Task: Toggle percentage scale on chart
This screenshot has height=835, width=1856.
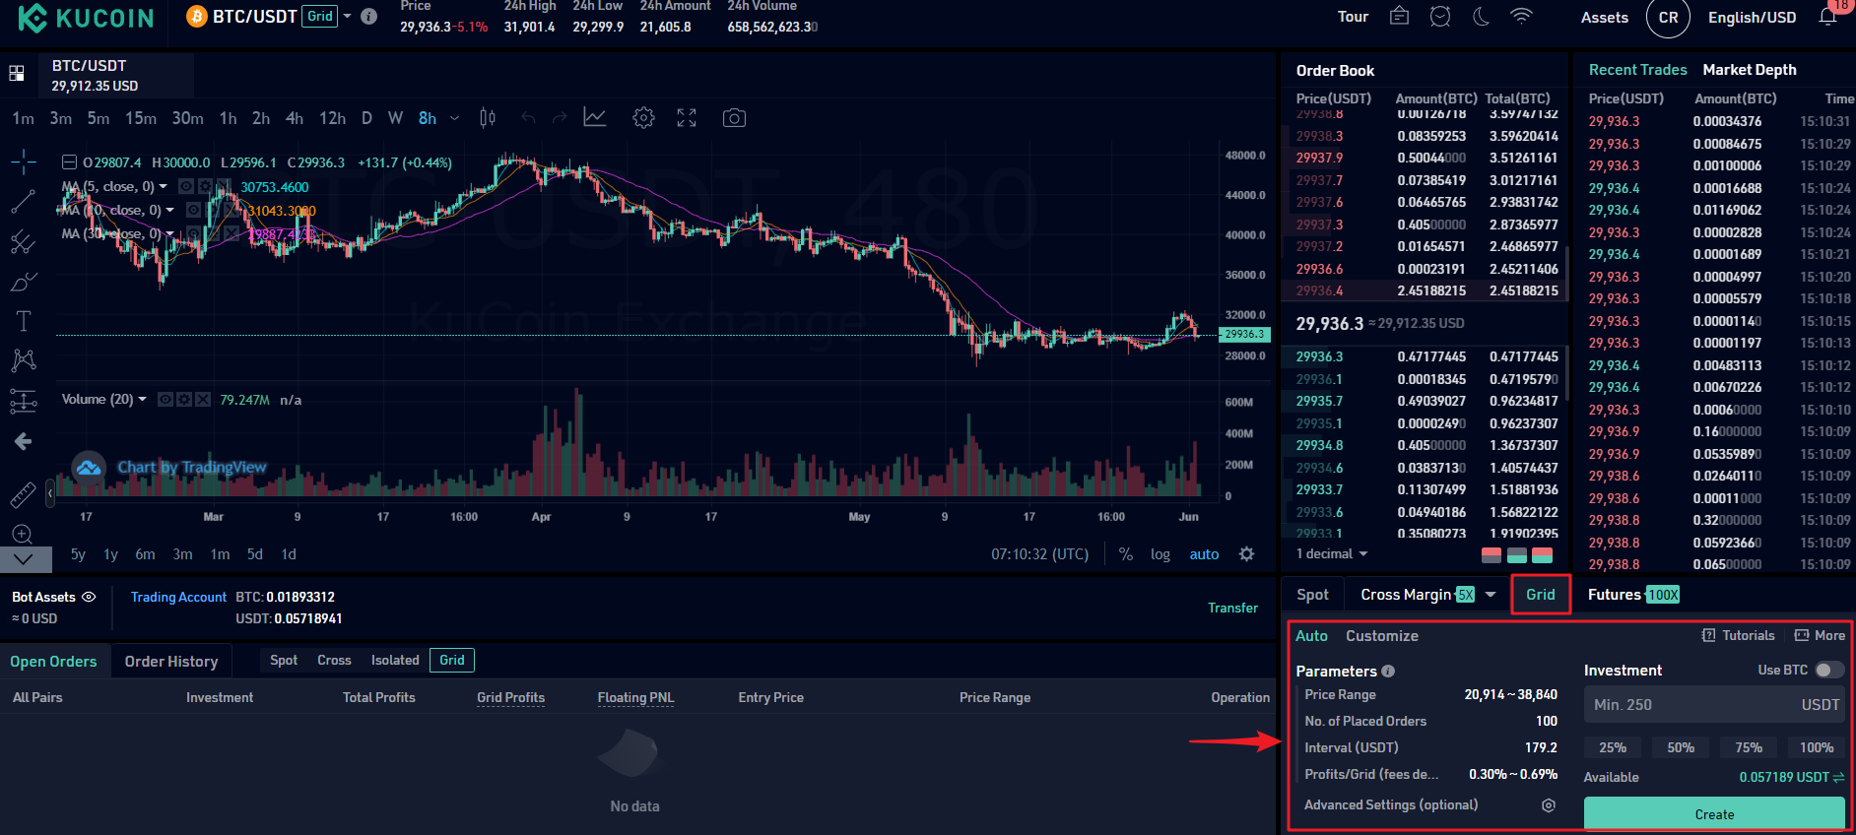Action: (1126, 554)
